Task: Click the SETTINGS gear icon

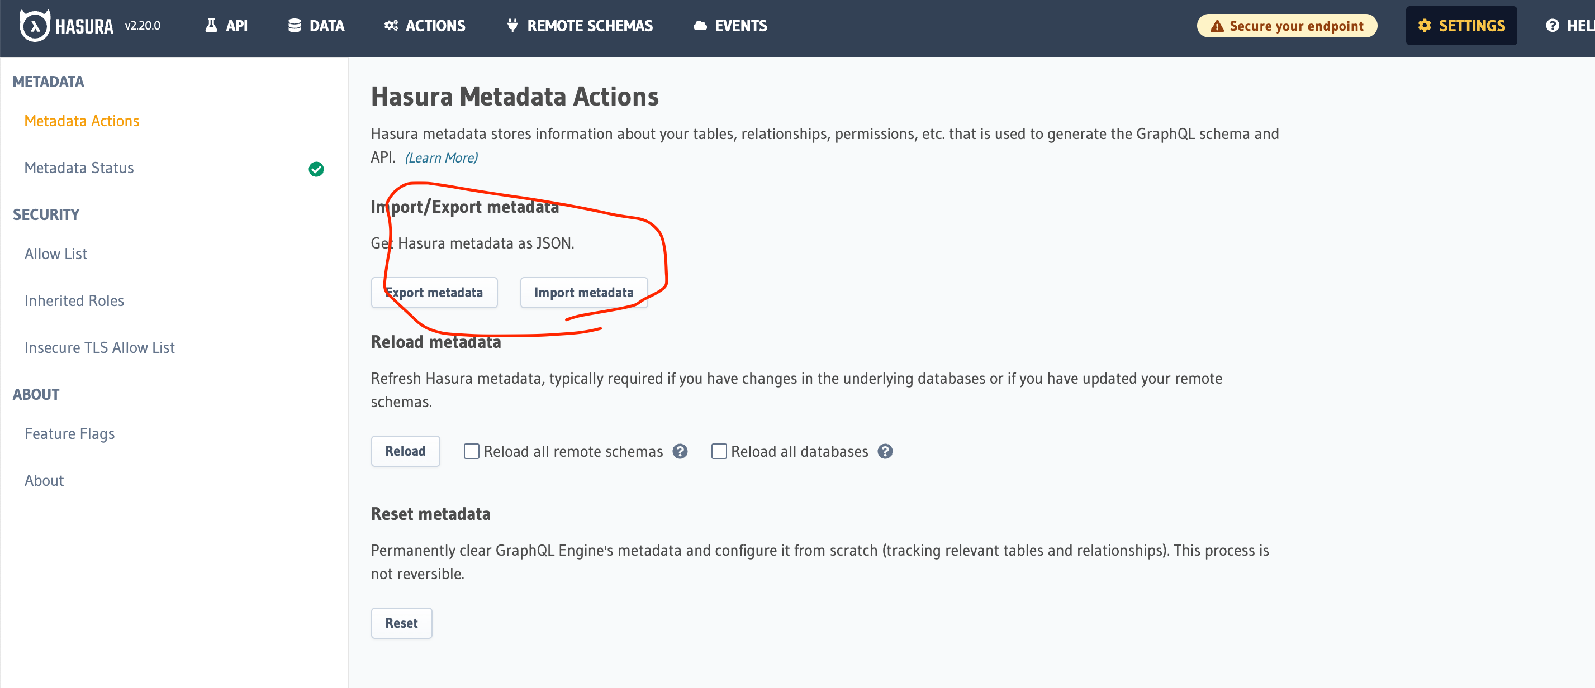Action: 1424,25
